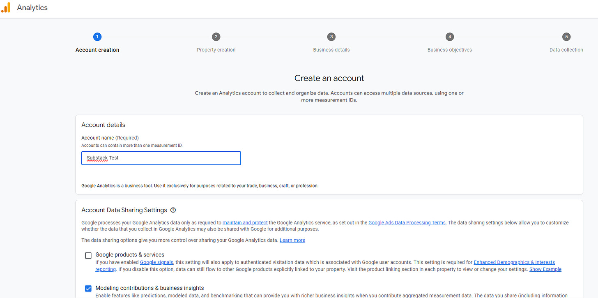
Task: Click the help icon beside Account Data Sharing Settings
Action: pyautogui.click(x=173, y=210)
